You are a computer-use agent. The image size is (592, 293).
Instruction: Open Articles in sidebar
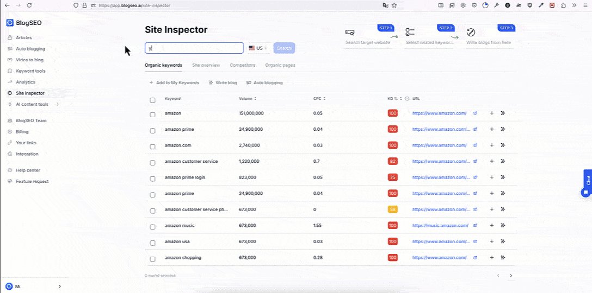[x=24, y=37]
